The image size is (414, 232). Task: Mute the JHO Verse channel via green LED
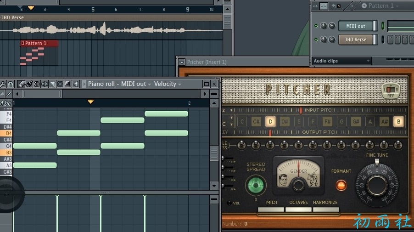[x=316, y=40]
